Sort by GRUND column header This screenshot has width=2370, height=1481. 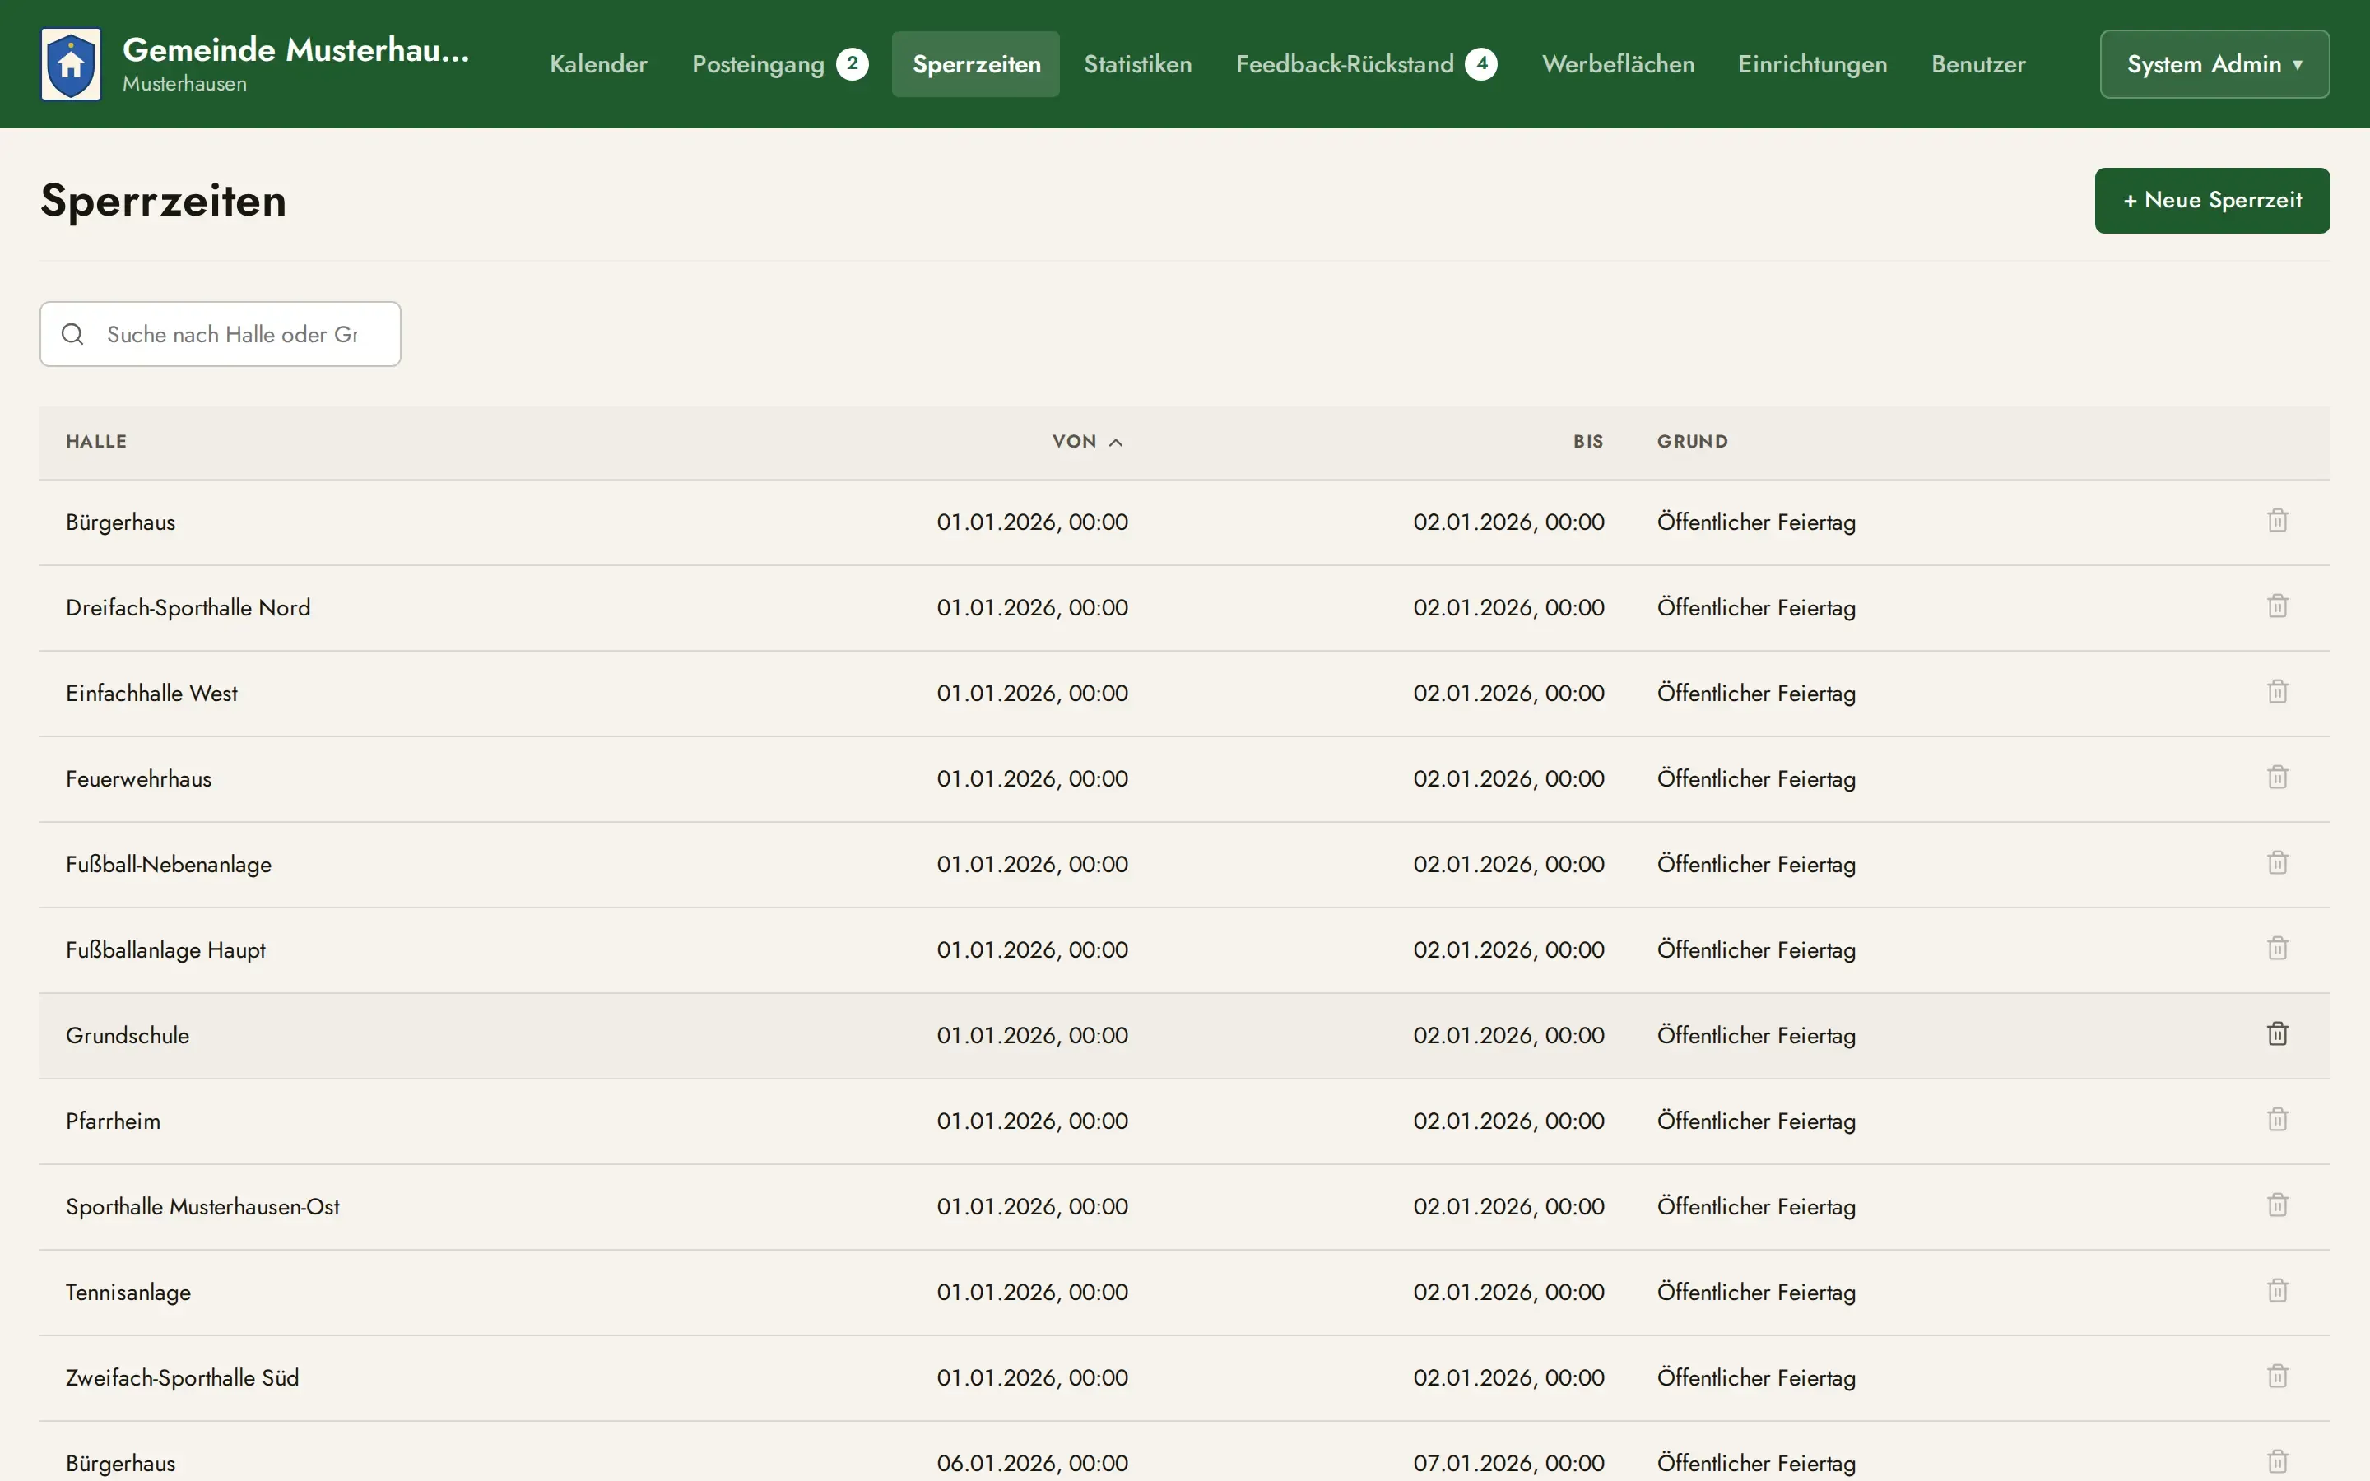[1692, 442]
